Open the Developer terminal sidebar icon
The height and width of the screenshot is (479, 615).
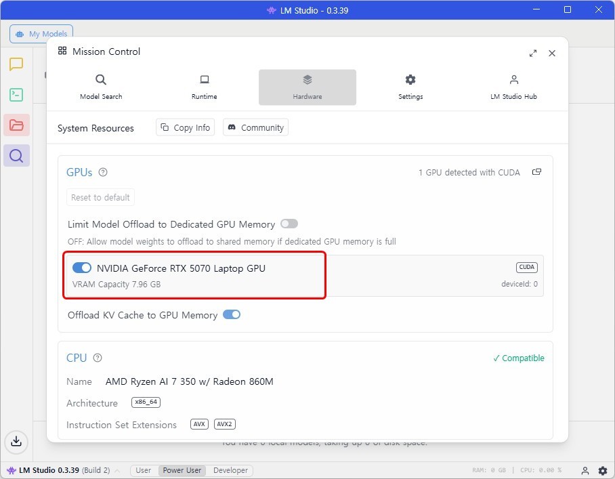click(x=16, y=95)
